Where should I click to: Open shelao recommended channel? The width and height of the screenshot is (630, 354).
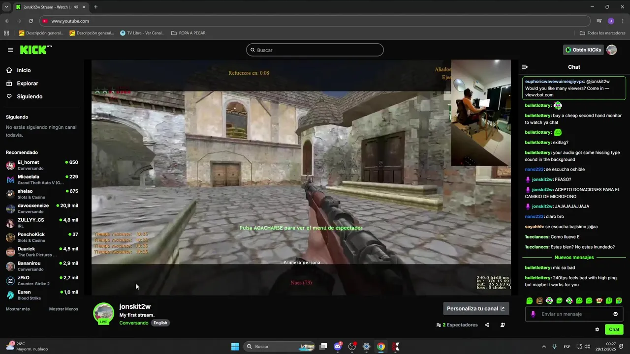click(42, 194)
